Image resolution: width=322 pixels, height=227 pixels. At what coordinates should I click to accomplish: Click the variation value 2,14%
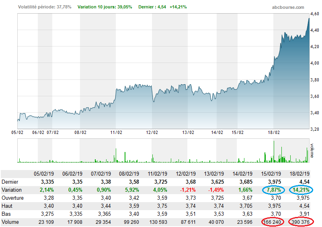point(47,190)
